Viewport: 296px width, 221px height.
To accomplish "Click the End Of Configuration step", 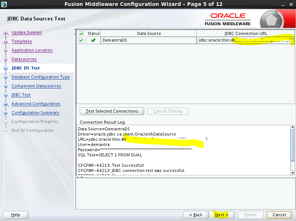I will click(x=33, y=130).
